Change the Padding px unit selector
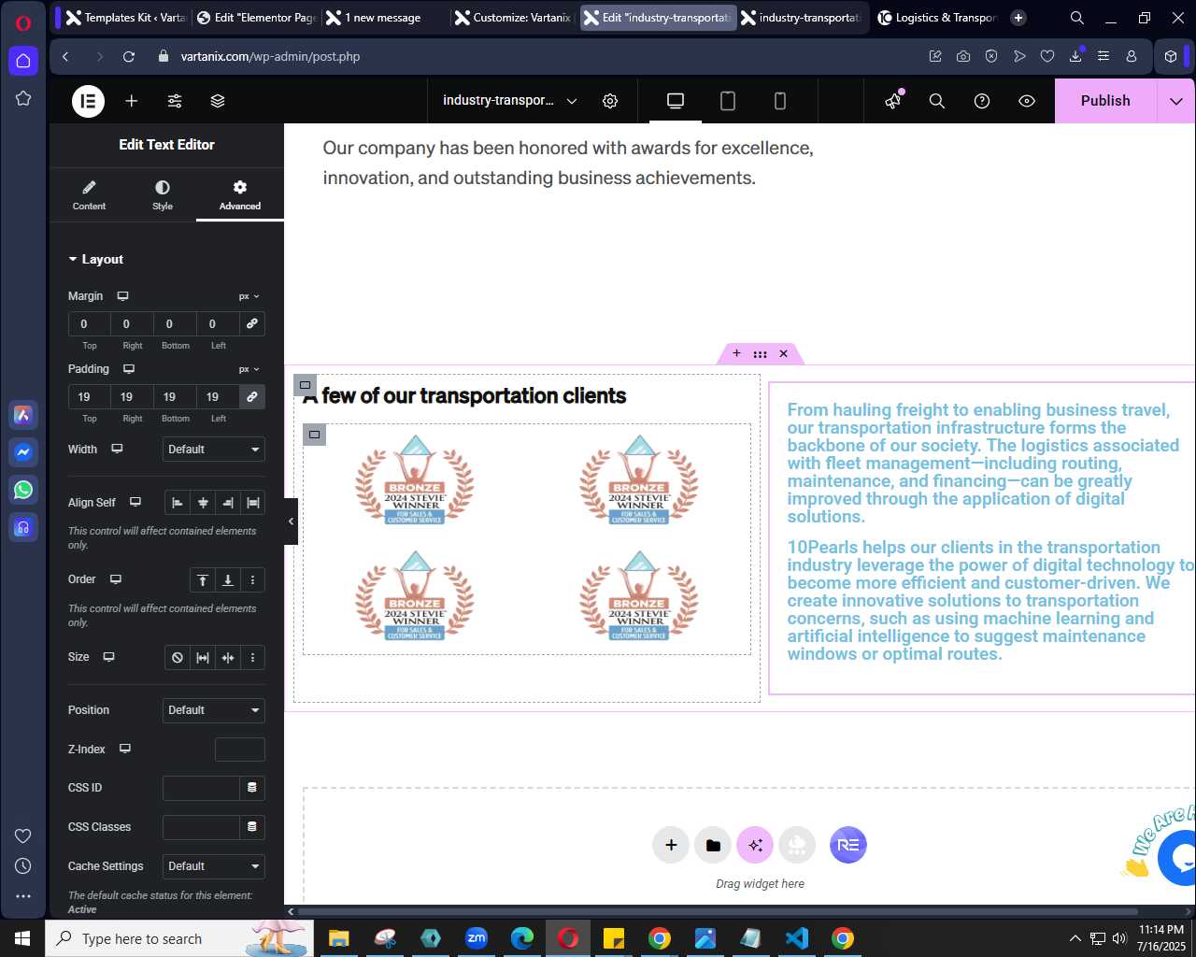 coord(249,369)
